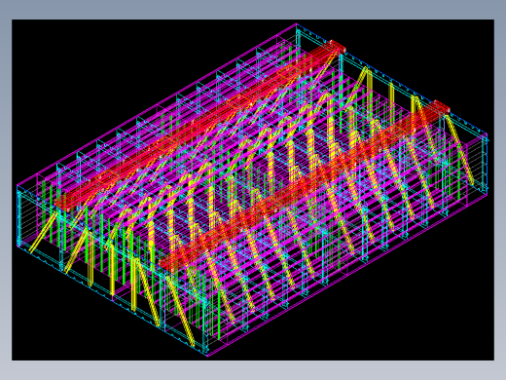Click the yellow brace at bottom front corner
This screenshot has width=506, height=380.
tap(182, 312)
